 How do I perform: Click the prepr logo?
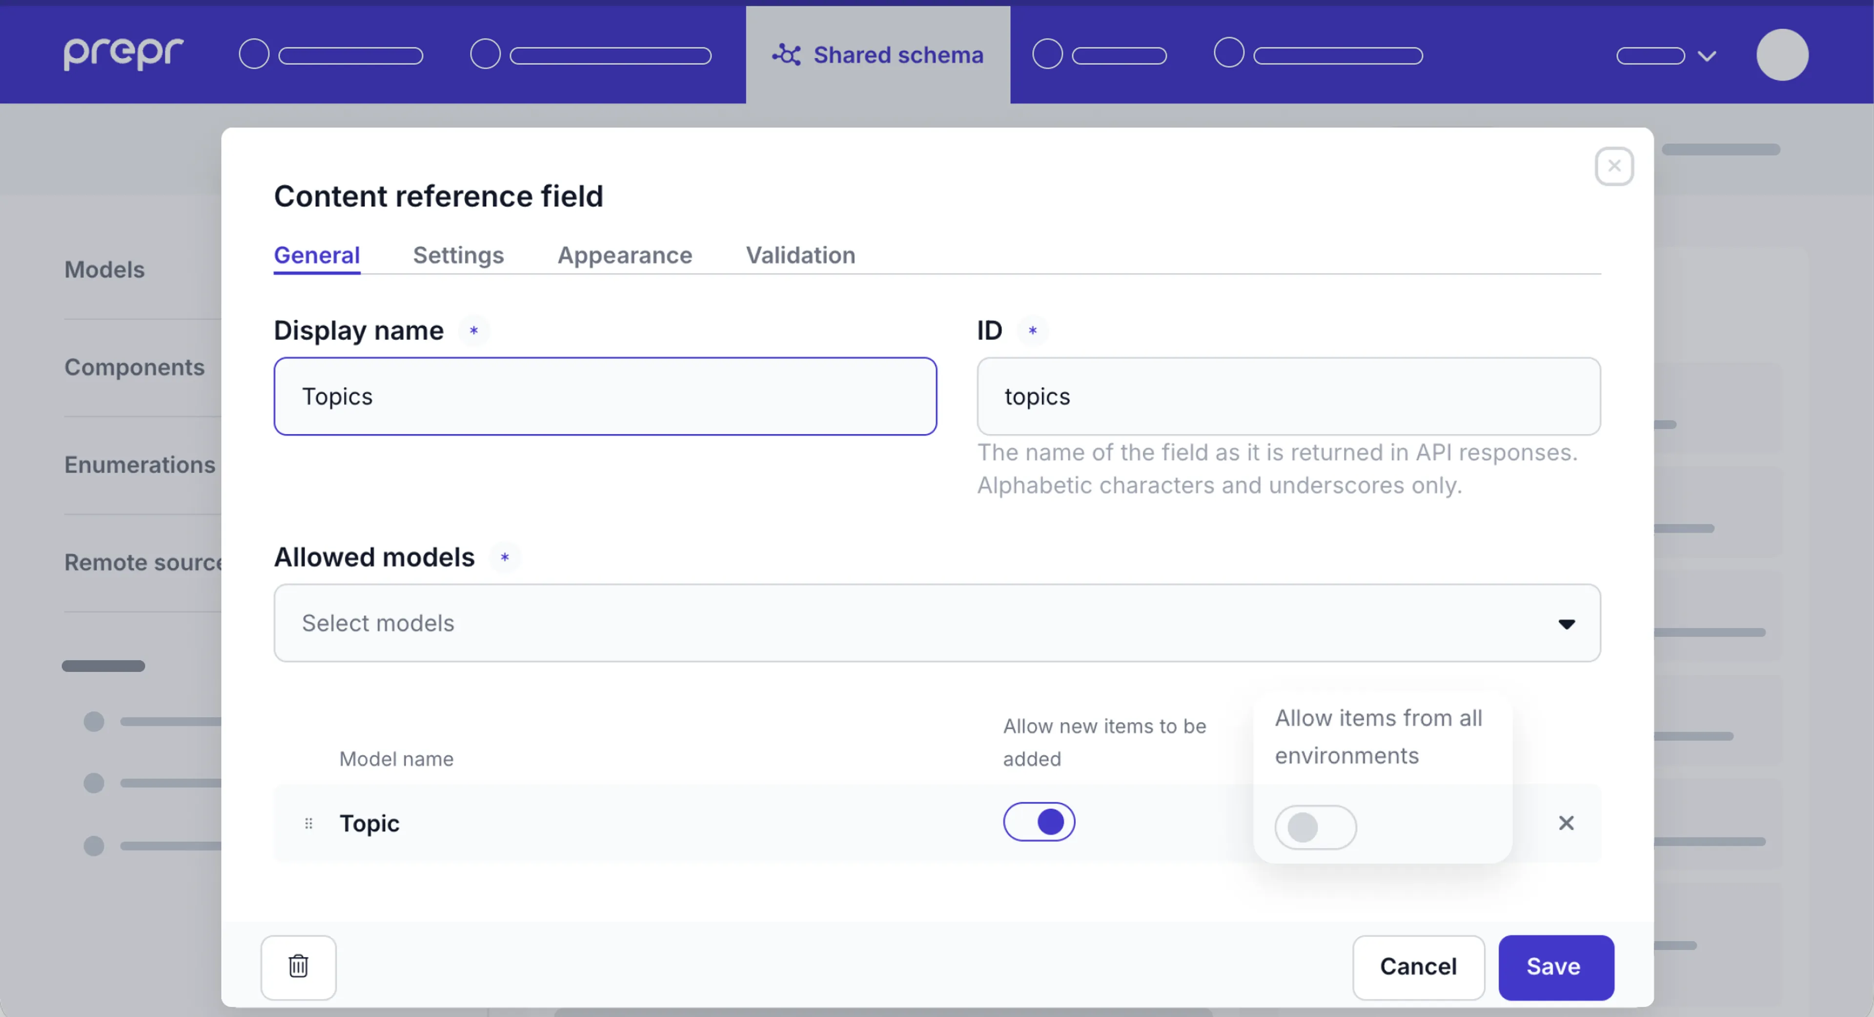123,54
